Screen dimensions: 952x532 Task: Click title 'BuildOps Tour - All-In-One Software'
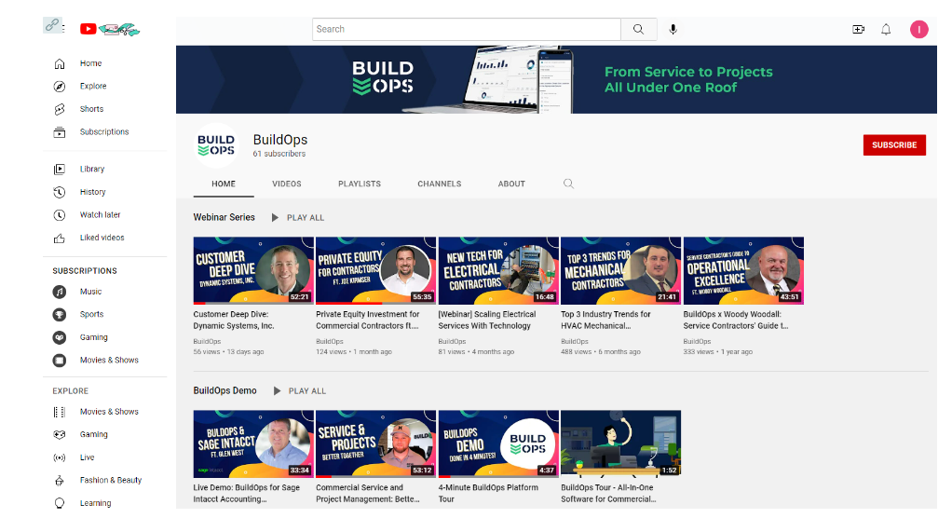click(608, 493)
